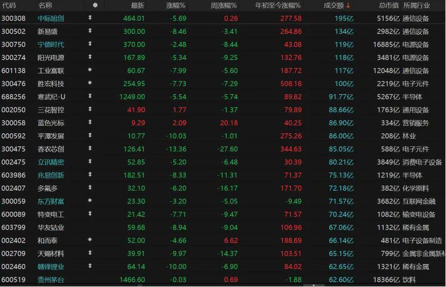This screenshot has width=446, height=287.
Task: Click the marker icon beside 中际旭创
Action: 90,18
